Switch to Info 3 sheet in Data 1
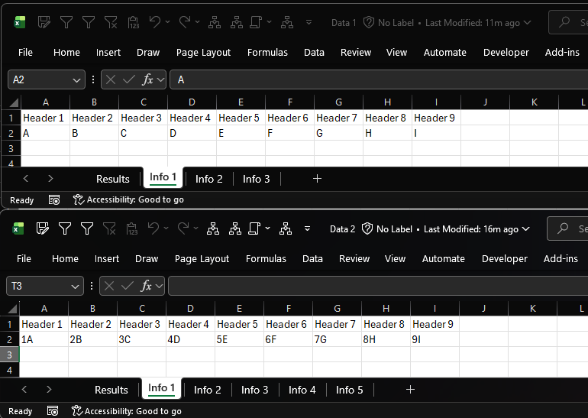 [x=256, y=179]
